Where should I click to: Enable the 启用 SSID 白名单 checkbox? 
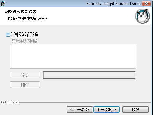coord(8,35)
